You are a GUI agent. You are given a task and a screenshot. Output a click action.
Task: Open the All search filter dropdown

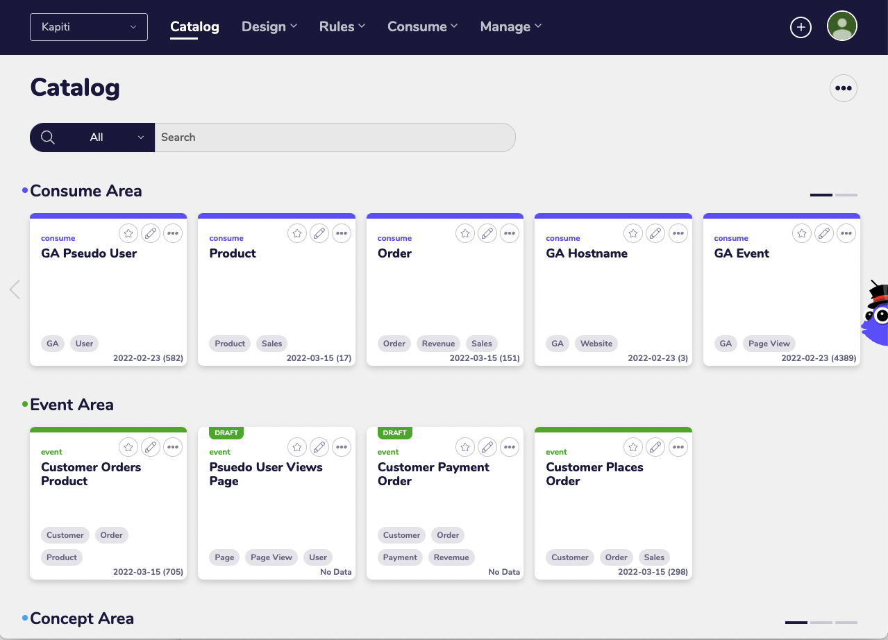pos(115,137)
